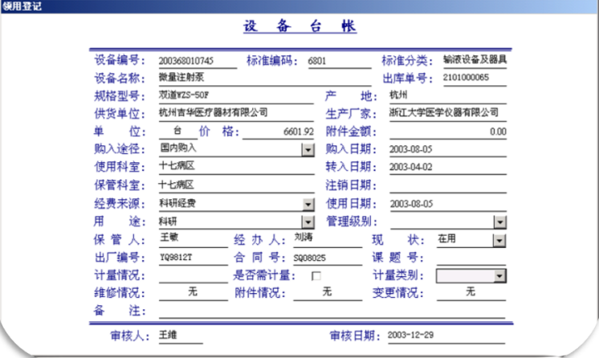The image size is (599, 358).
Task: Click the 转入日期 field 2003-04-02
Action: point(448,167)
